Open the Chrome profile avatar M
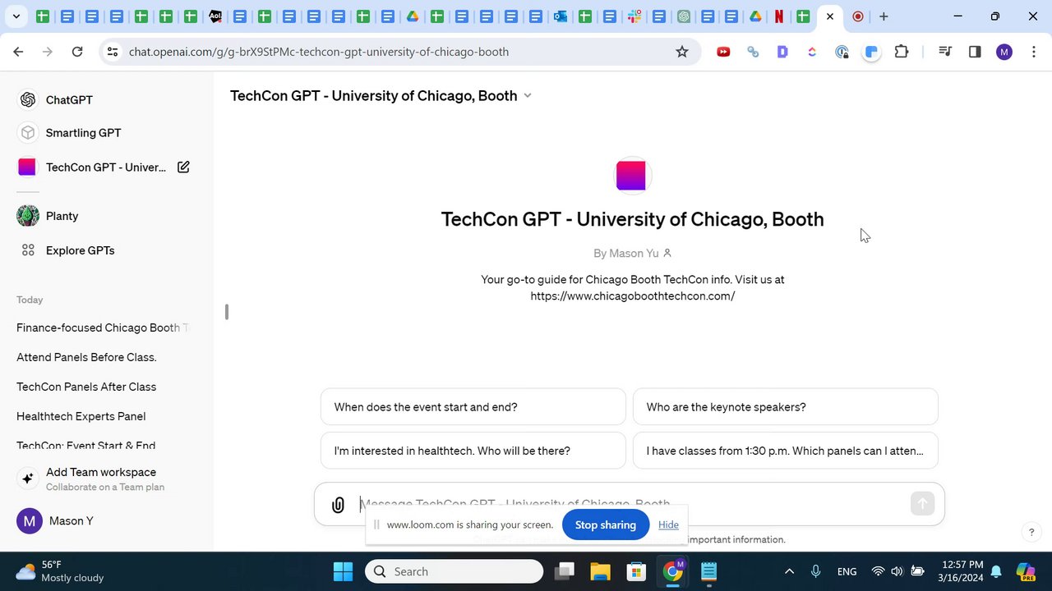This screenshot has width=1052, height=591. point(1004,52)
